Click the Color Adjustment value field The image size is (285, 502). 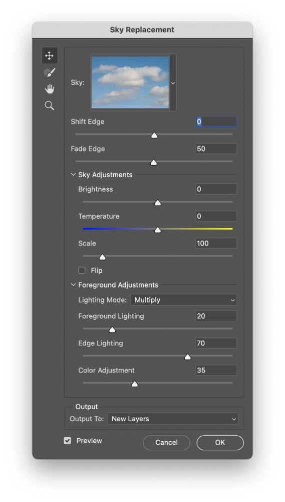point(216,370)
